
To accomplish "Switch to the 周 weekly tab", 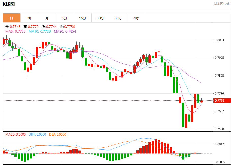I will 29,18.
